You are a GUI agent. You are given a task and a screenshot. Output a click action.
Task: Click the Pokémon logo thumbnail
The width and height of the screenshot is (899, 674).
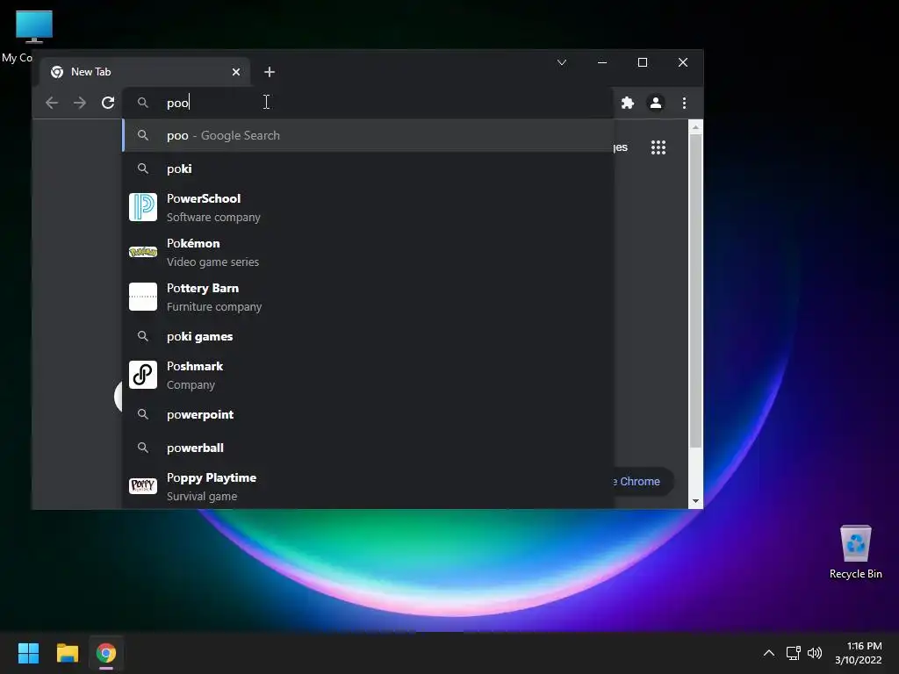point(143,252)
